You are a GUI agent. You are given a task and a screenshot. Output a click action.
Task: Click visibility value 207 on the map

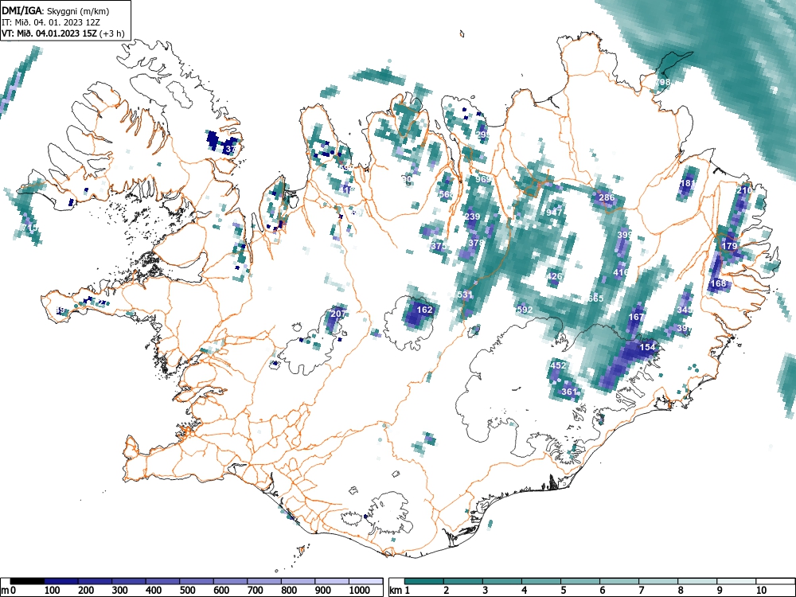click(x=338, y=314)
